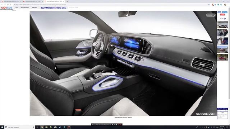Open the fourth sidebar thumbnail of landscape scene

pos(222,49)
